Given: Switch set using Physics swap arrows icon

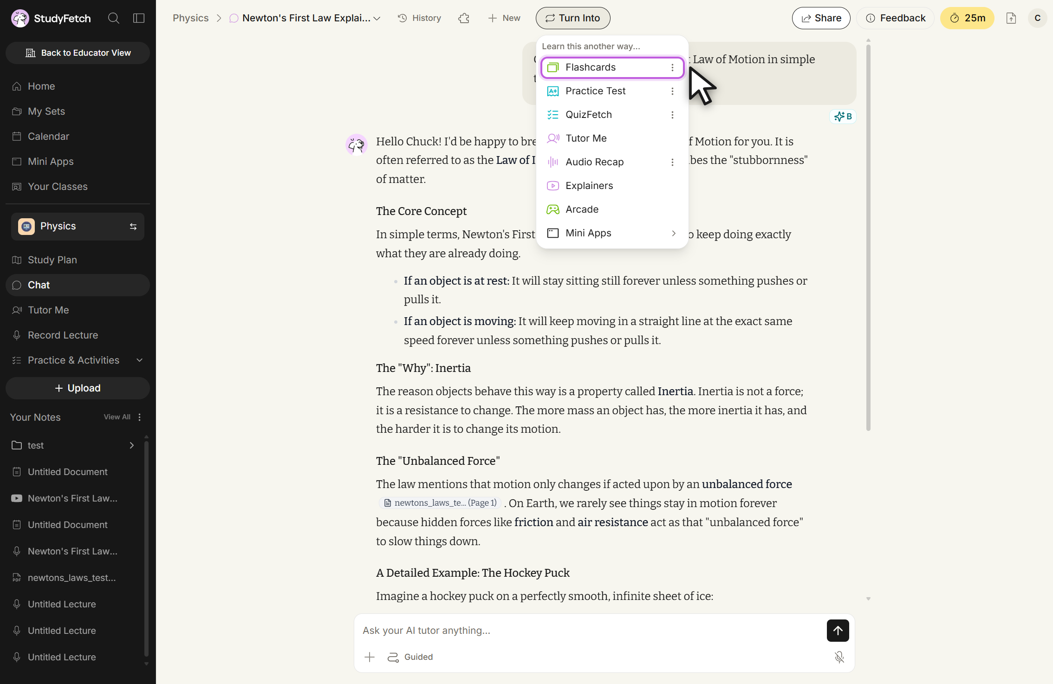Looking at the screenshot, I should coord(133,227).
